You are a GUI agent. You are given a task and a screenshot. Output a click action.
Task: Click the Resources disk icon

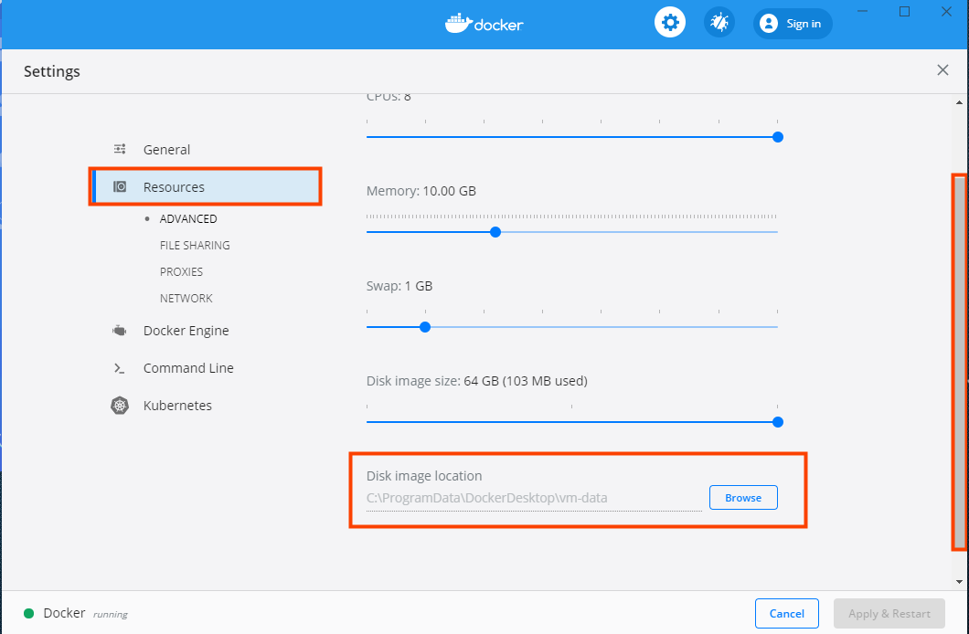[x=120, y=186]
